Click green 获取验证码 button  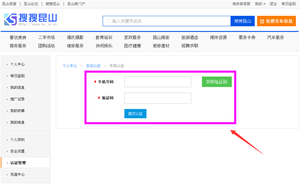(217, 82)
